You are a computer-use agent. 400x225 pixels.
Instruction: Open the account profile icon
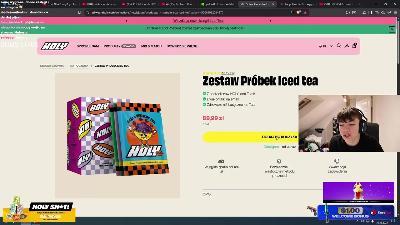[347, 46]
